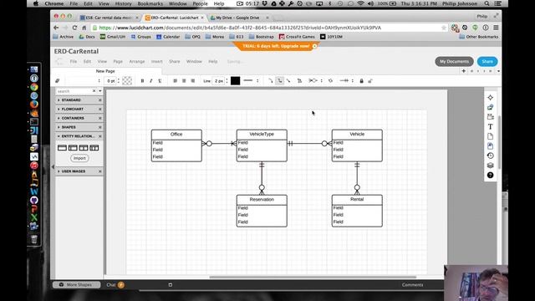Open the Page menu
The width and height of the screenshot is (535, 301).
click(118, 61)
